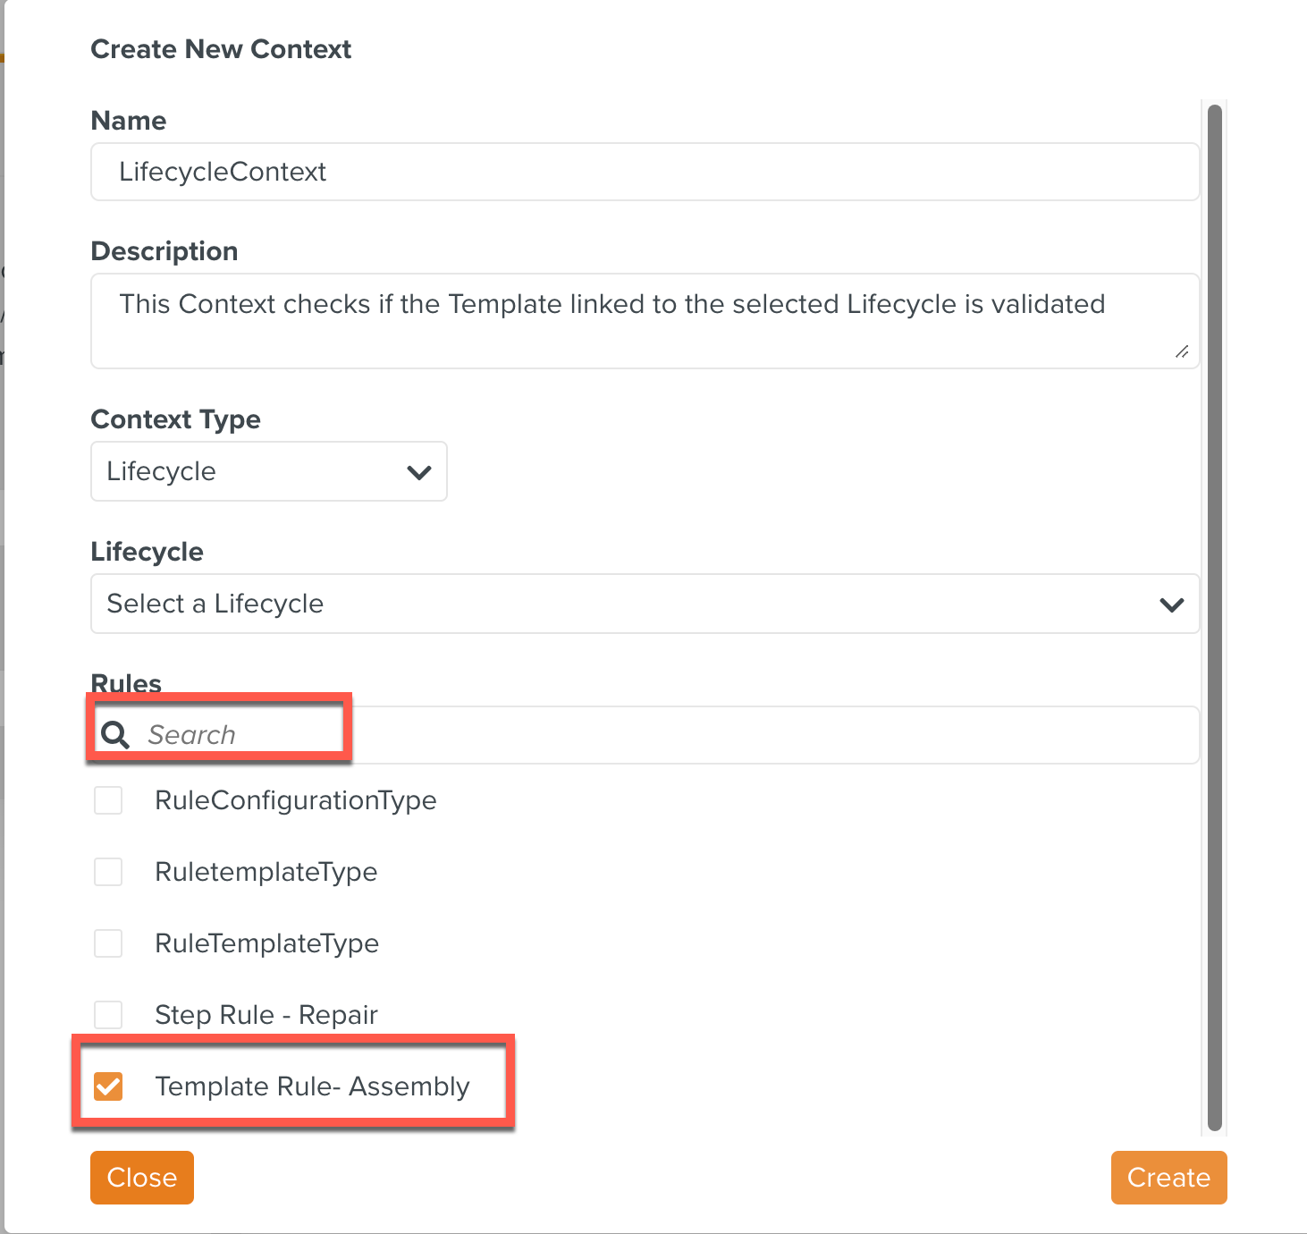Uncheck the Template Rule- Assembly checkbox

pyautogui.click(x=108, y=1086)
